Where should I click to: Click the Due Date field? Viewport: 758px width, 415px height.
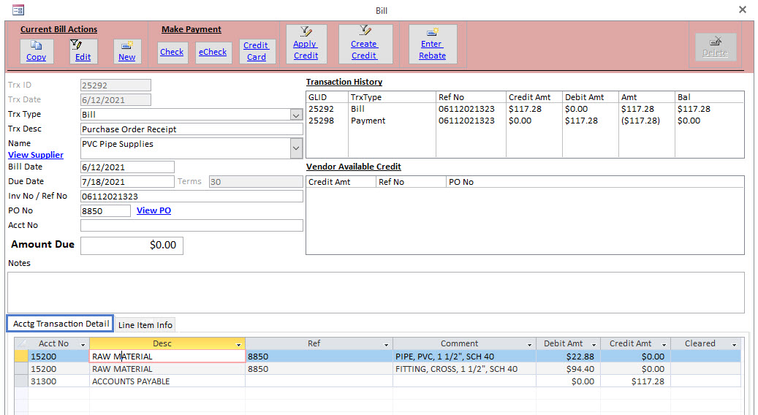click(x=127, y=182)
